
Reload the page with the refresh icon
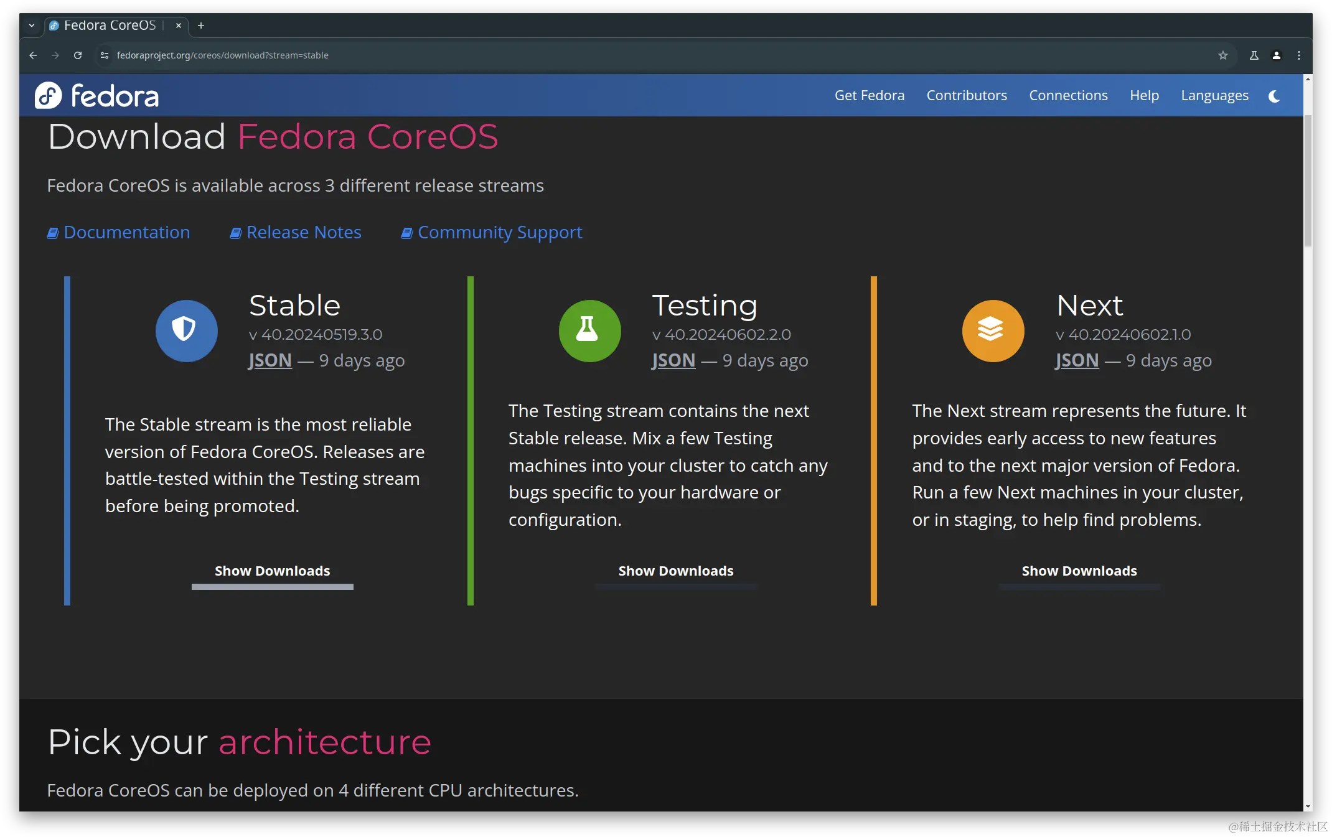(78, 55)
